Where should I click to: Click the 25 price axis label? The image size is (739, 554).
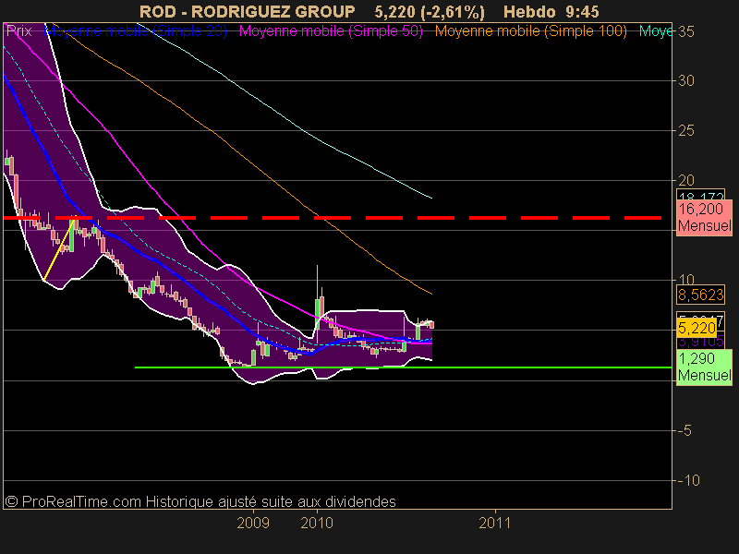[x=686, y=130]
